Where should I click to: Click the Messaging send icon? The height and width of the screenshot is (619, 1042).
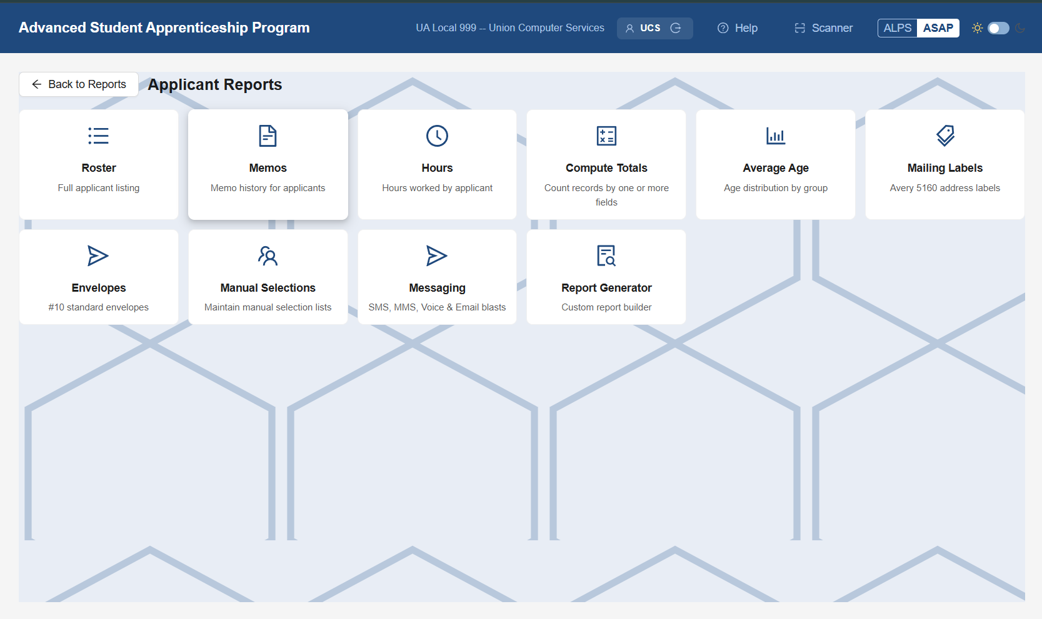coord(438,255)
